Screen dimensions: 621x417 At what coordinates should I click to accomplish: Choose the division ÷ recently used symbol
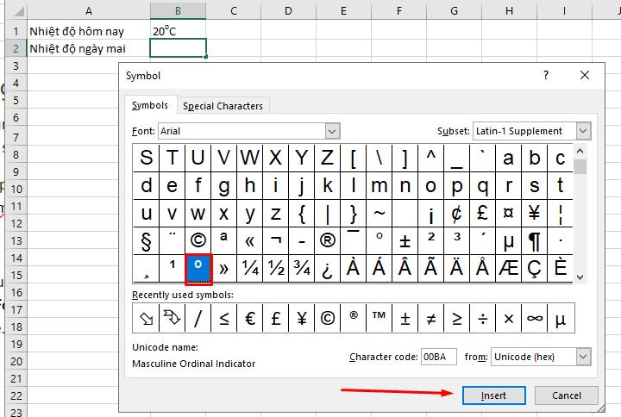482,318
